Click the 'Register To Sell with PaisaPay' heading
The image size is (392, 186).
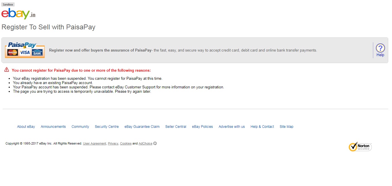point(48,27)
